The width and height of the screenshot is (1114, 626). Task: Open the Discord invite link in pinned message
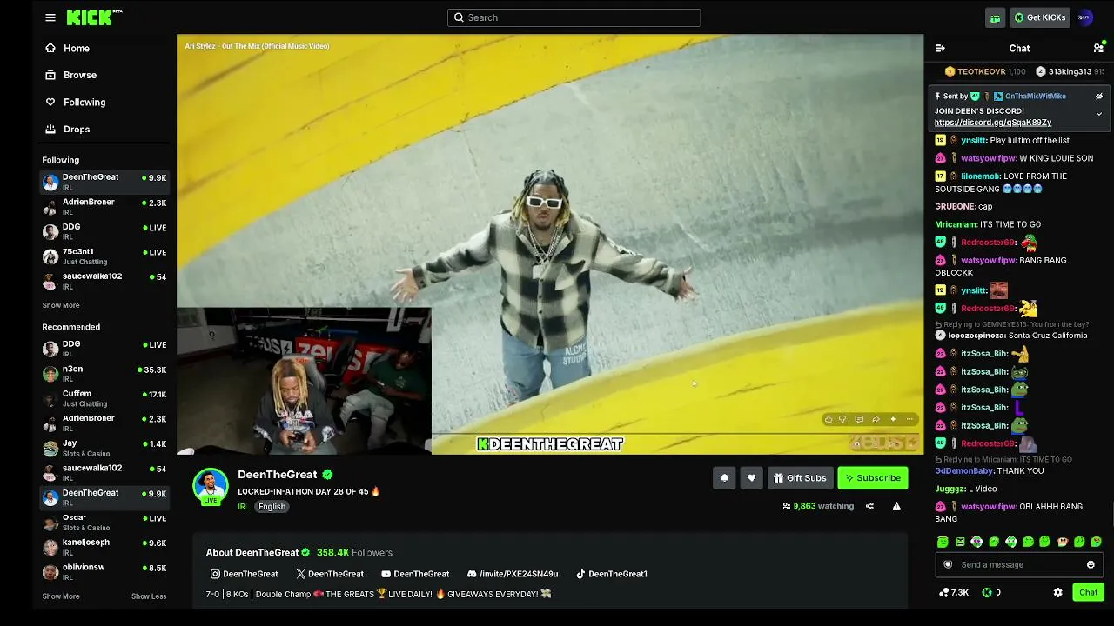(x=993, y=123)
